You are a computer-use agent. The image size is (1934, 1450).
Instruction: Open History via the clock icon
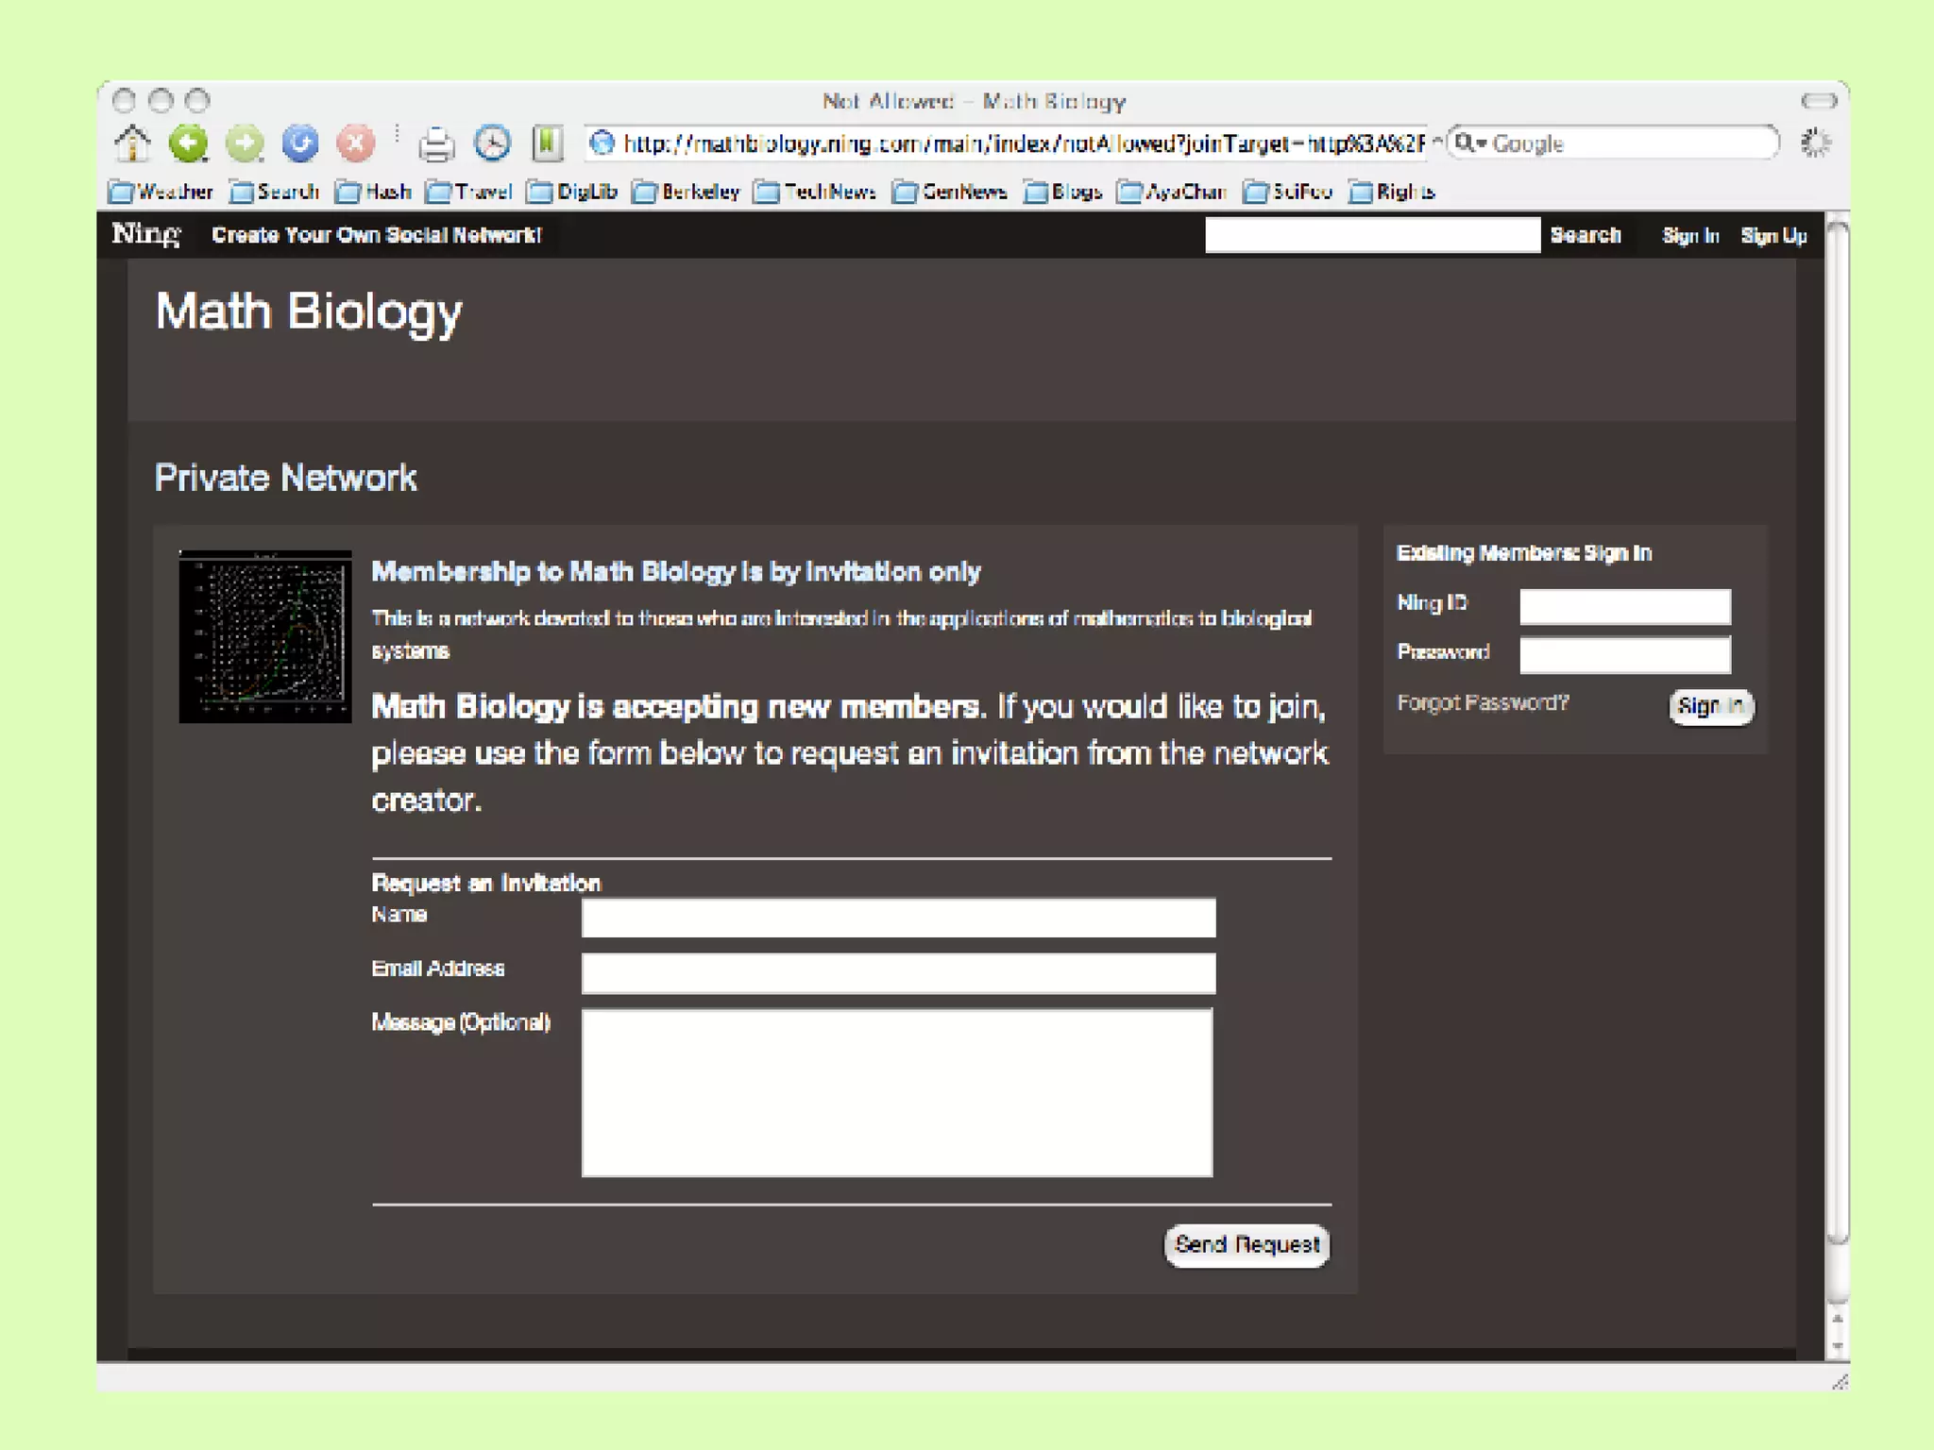(x=492, y=143)
